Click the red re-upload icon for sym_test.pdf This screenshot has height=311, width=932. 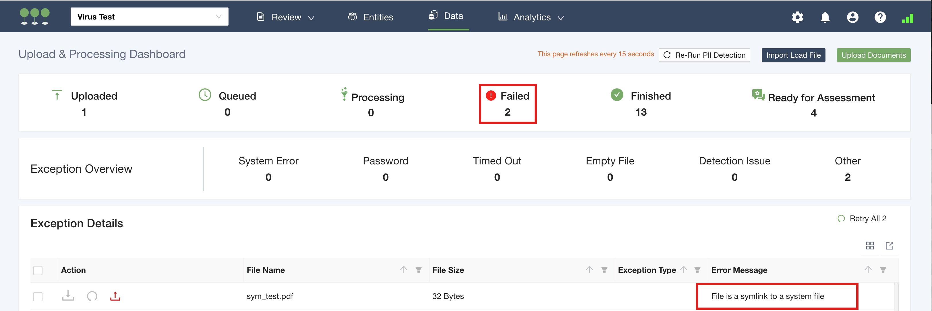coord(115,296)
